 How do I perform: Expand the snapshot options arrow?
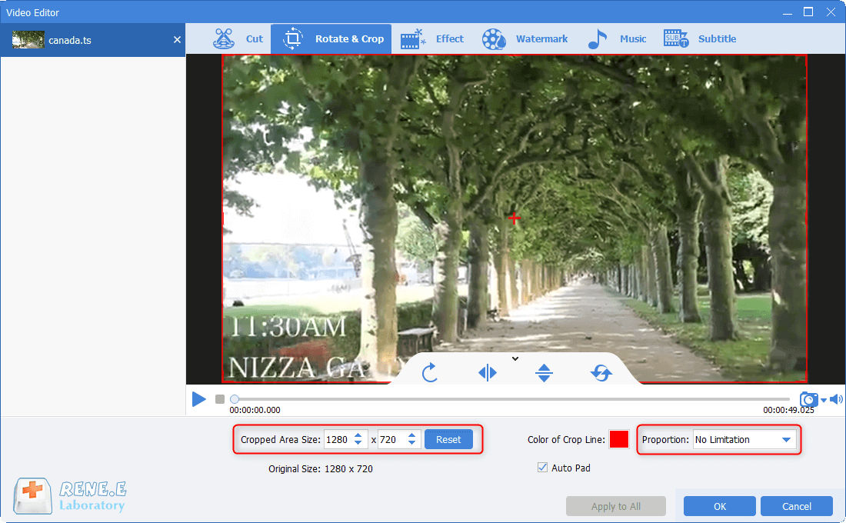pos(824,400)
